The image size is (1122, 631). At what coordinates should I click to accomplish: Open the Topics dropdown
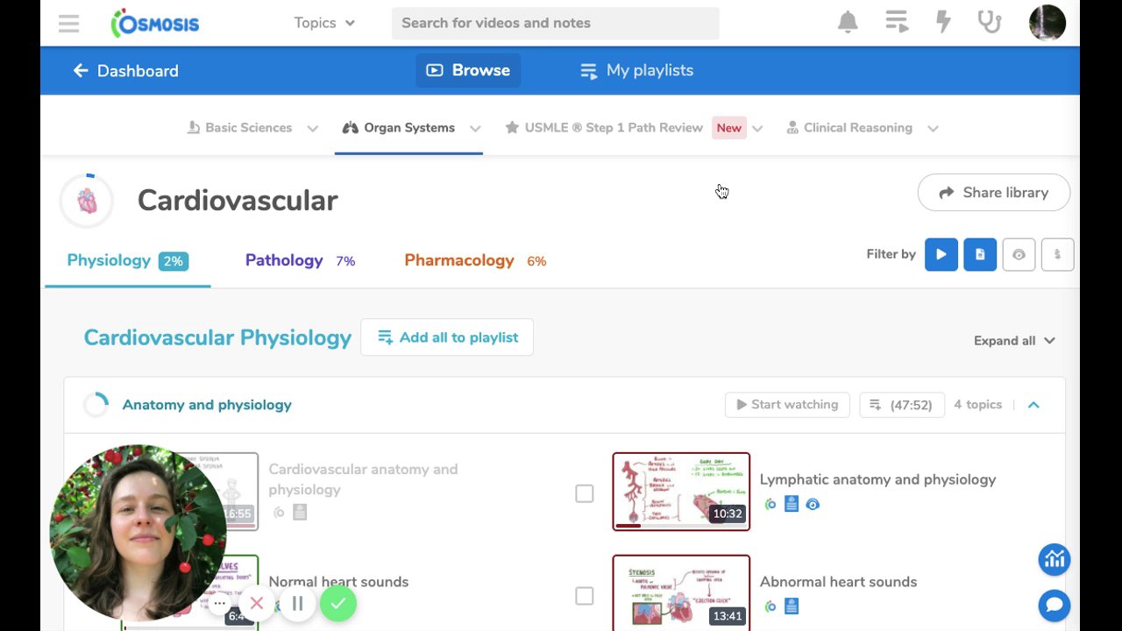324,23
